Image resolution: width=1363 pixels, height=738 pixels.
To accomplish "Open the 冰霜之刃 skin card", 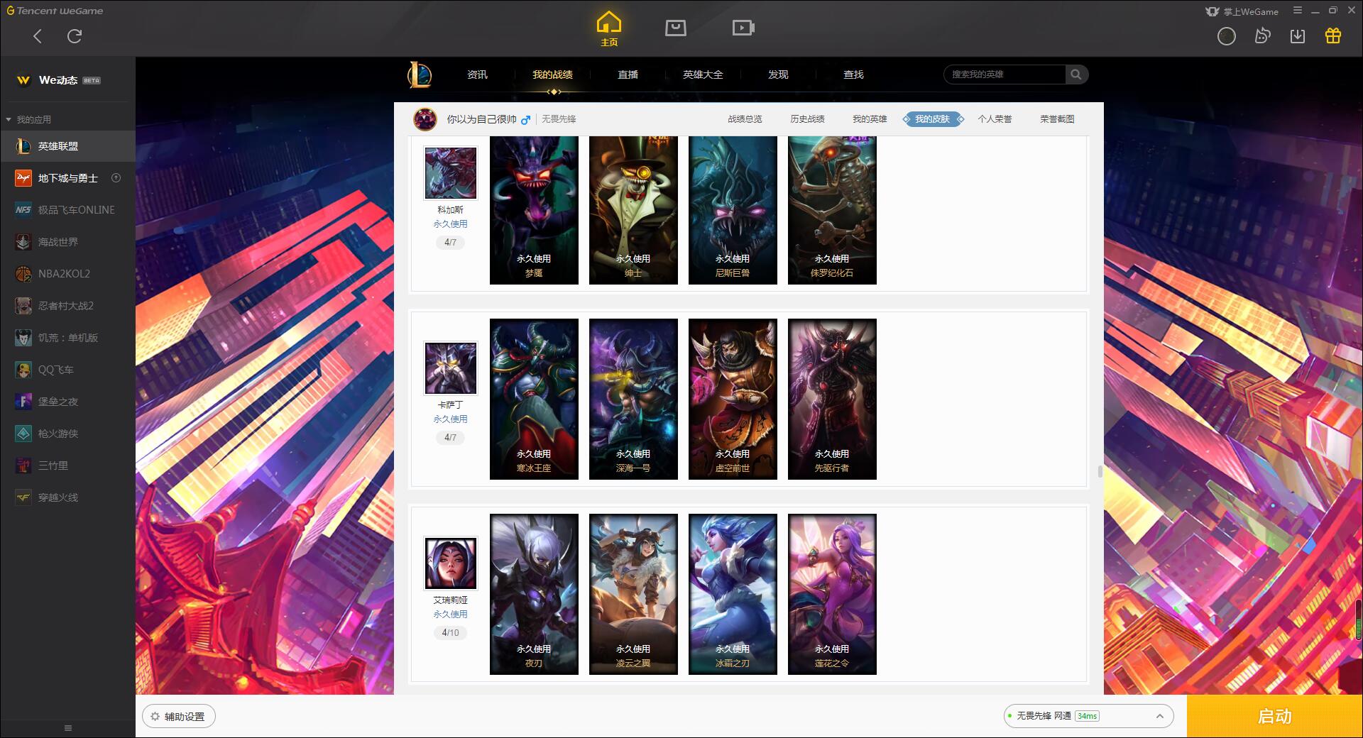I will [x=733, y=594].
